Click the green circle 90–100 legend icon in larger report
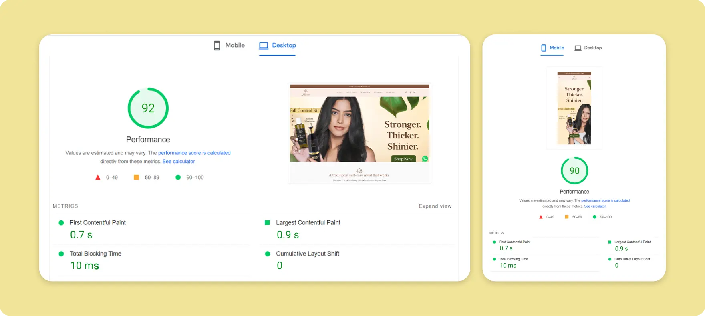This screenshot has width=705, height=316. pyautogui.click(x=178, y=177)
